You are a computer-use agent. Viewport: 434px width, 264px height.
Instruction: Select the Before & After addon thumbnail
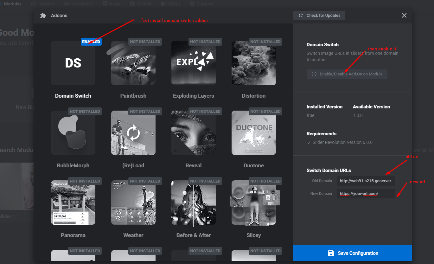[x=194, y=203]
